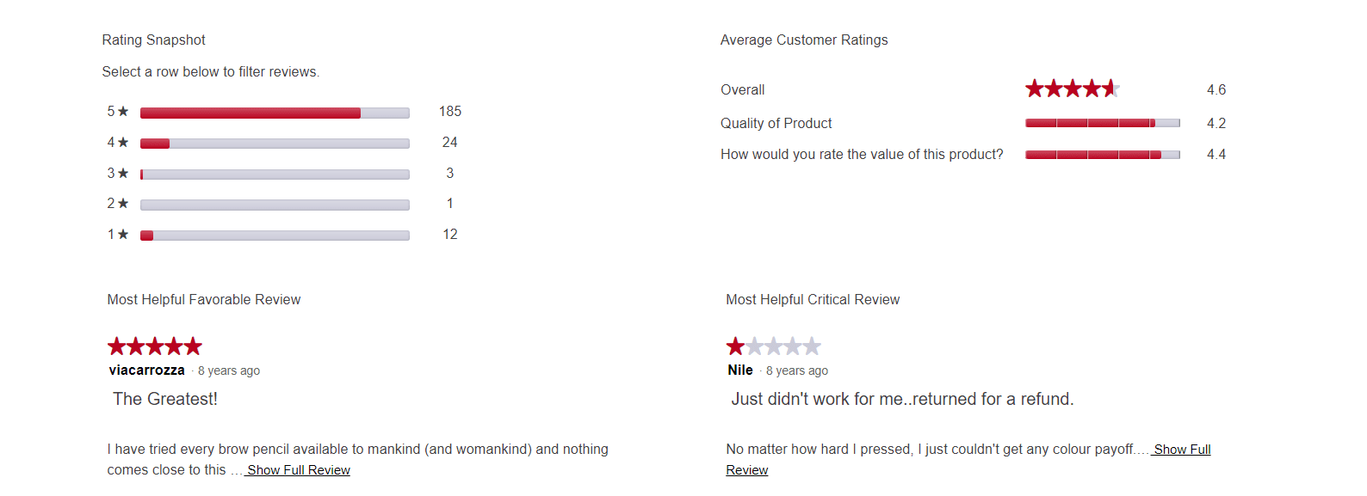Select the 24 four-star reviews count
The width and height of the screenshot is (1367, 496).
tap(449, 143)
